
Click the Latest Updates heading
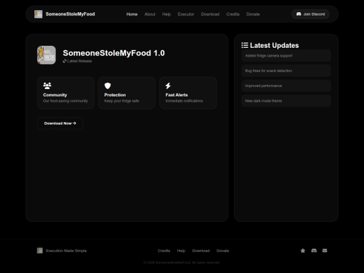coord(274,46)
